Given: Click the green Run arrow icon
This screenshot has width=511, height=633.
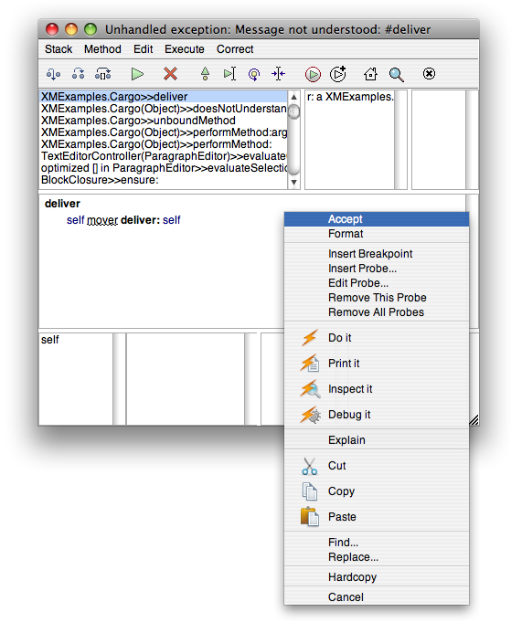Looking at the screenshot, I should [137, 74].
